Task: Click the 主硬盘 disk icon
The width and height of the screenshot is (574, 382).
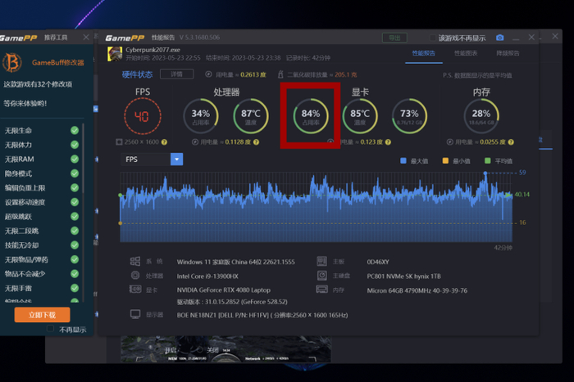Action: tap(321, 276)
